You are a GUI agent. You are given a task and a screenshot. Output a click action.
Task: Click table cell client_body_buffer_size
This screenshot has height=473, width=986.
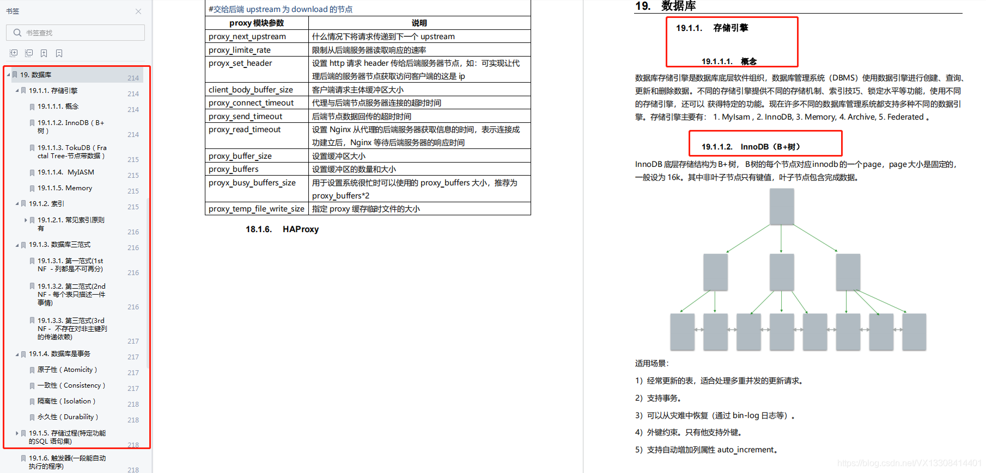[257, 90]
